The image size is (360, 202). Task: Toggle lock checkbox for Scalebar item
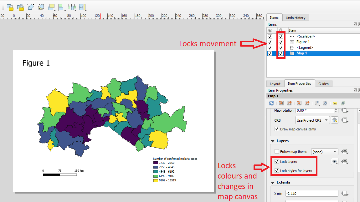(280, 37)
